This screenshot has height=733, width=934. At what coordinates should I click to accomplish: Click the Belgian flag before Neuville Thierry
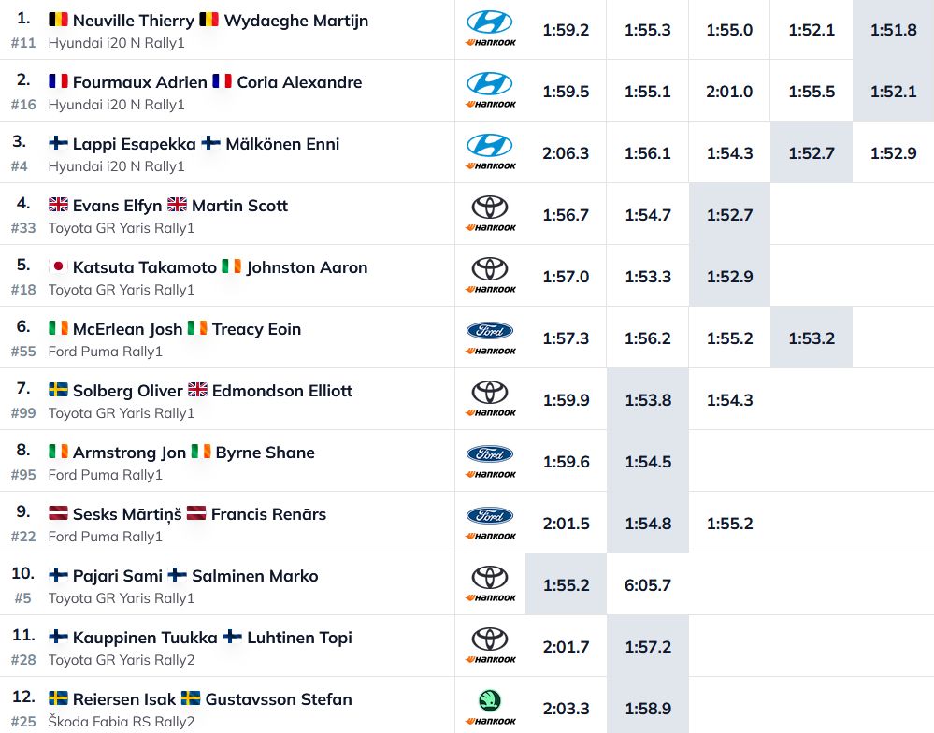tap(58, 21)
